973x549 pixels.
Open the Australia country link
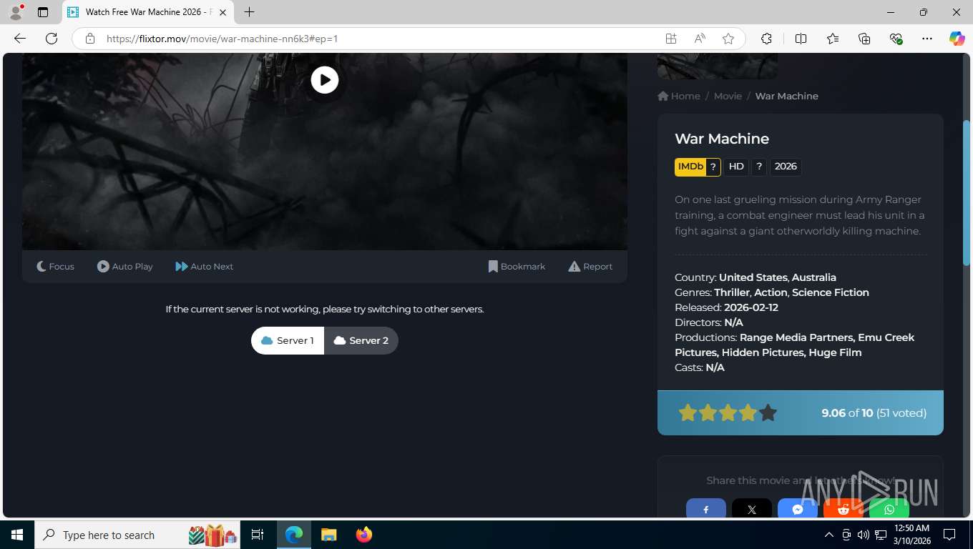(814, 277)
